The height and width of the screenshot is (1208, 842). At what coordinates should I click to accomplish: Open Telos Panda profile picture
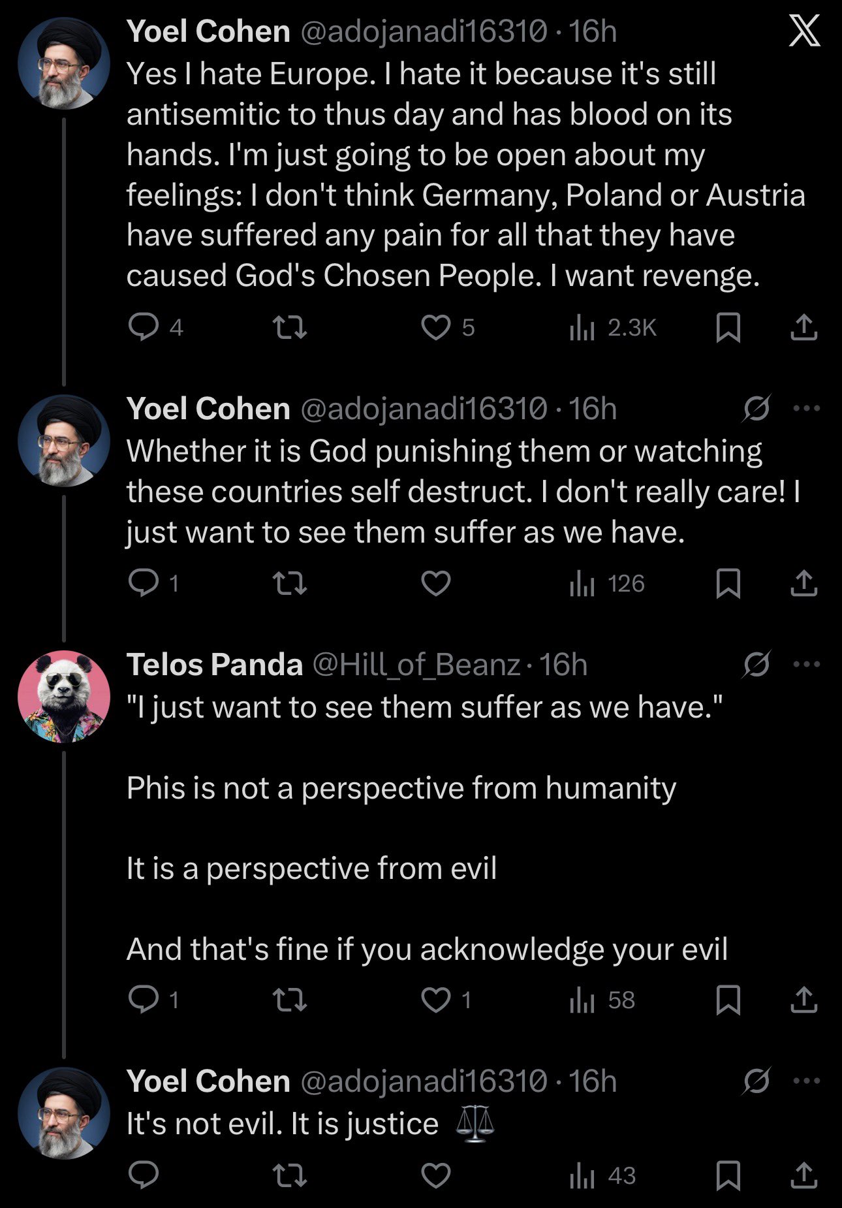click(x=64, y=696)
